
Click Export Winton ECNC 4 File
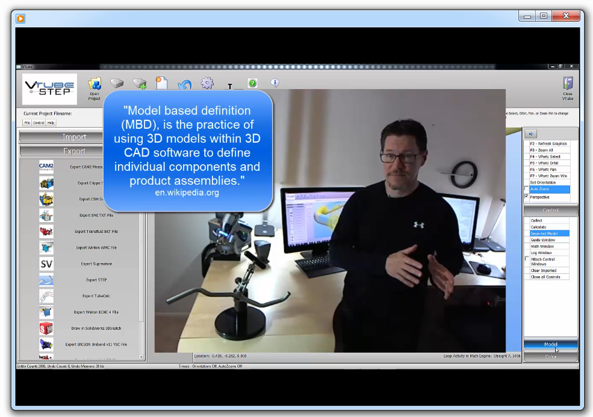[96, 312]
